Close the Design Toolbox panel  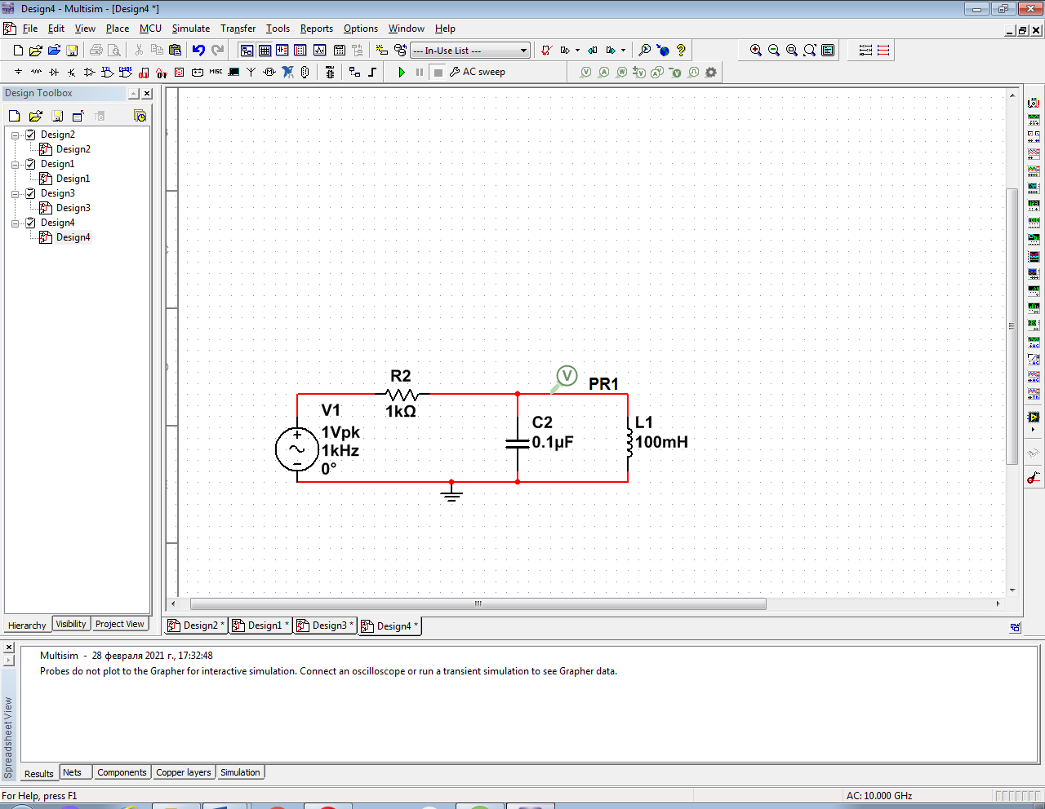[147, 94]
